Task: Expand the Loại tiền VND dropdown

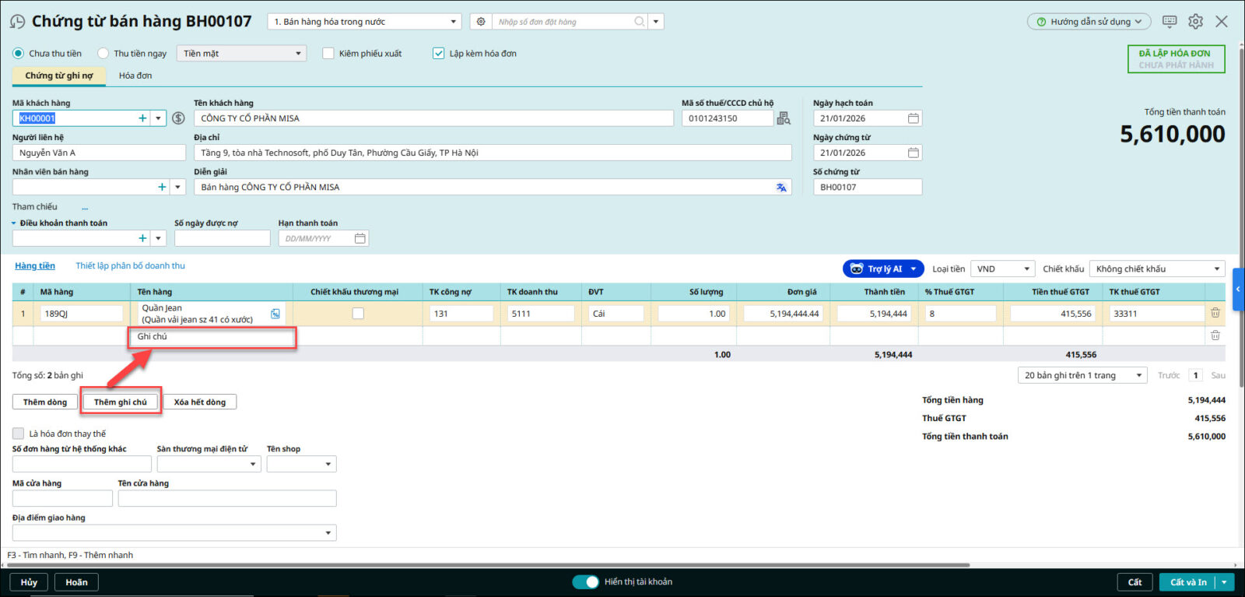Action: tap(1004, 269)
